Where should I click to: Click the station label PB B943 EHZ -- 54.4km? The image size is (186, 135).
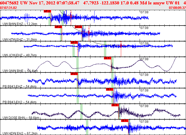[20, 87]
